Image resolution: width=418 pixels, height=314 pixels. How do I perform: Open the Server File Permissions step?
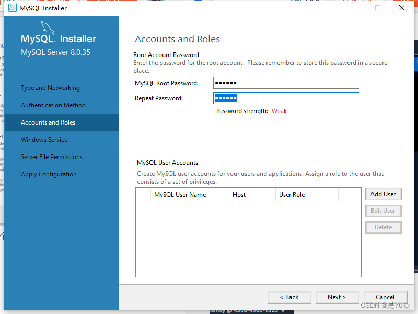[52, 157]
